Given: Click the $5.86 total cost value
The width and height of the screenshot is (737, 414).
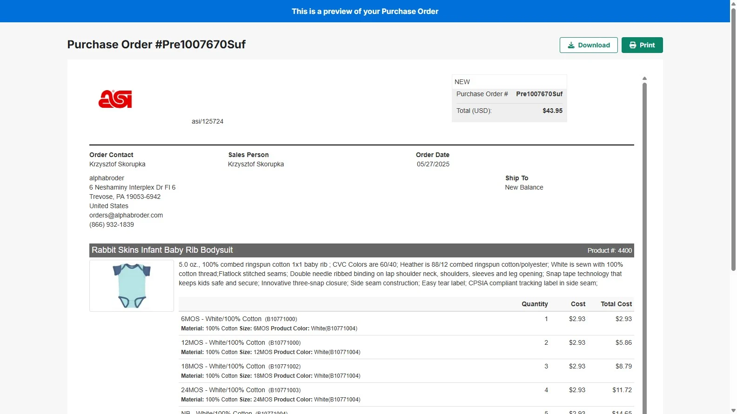Looking at the screenshot, I should click(x=623, y=342).
